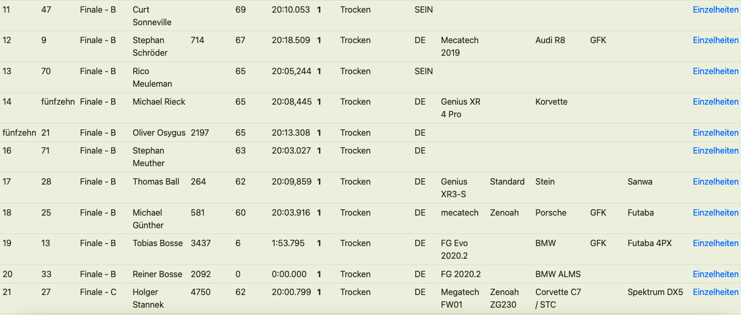This screenshot has width=741, height=315.
Task: Open Einzelheiten for Thomas Ball
Action: [x=715, y=182]
